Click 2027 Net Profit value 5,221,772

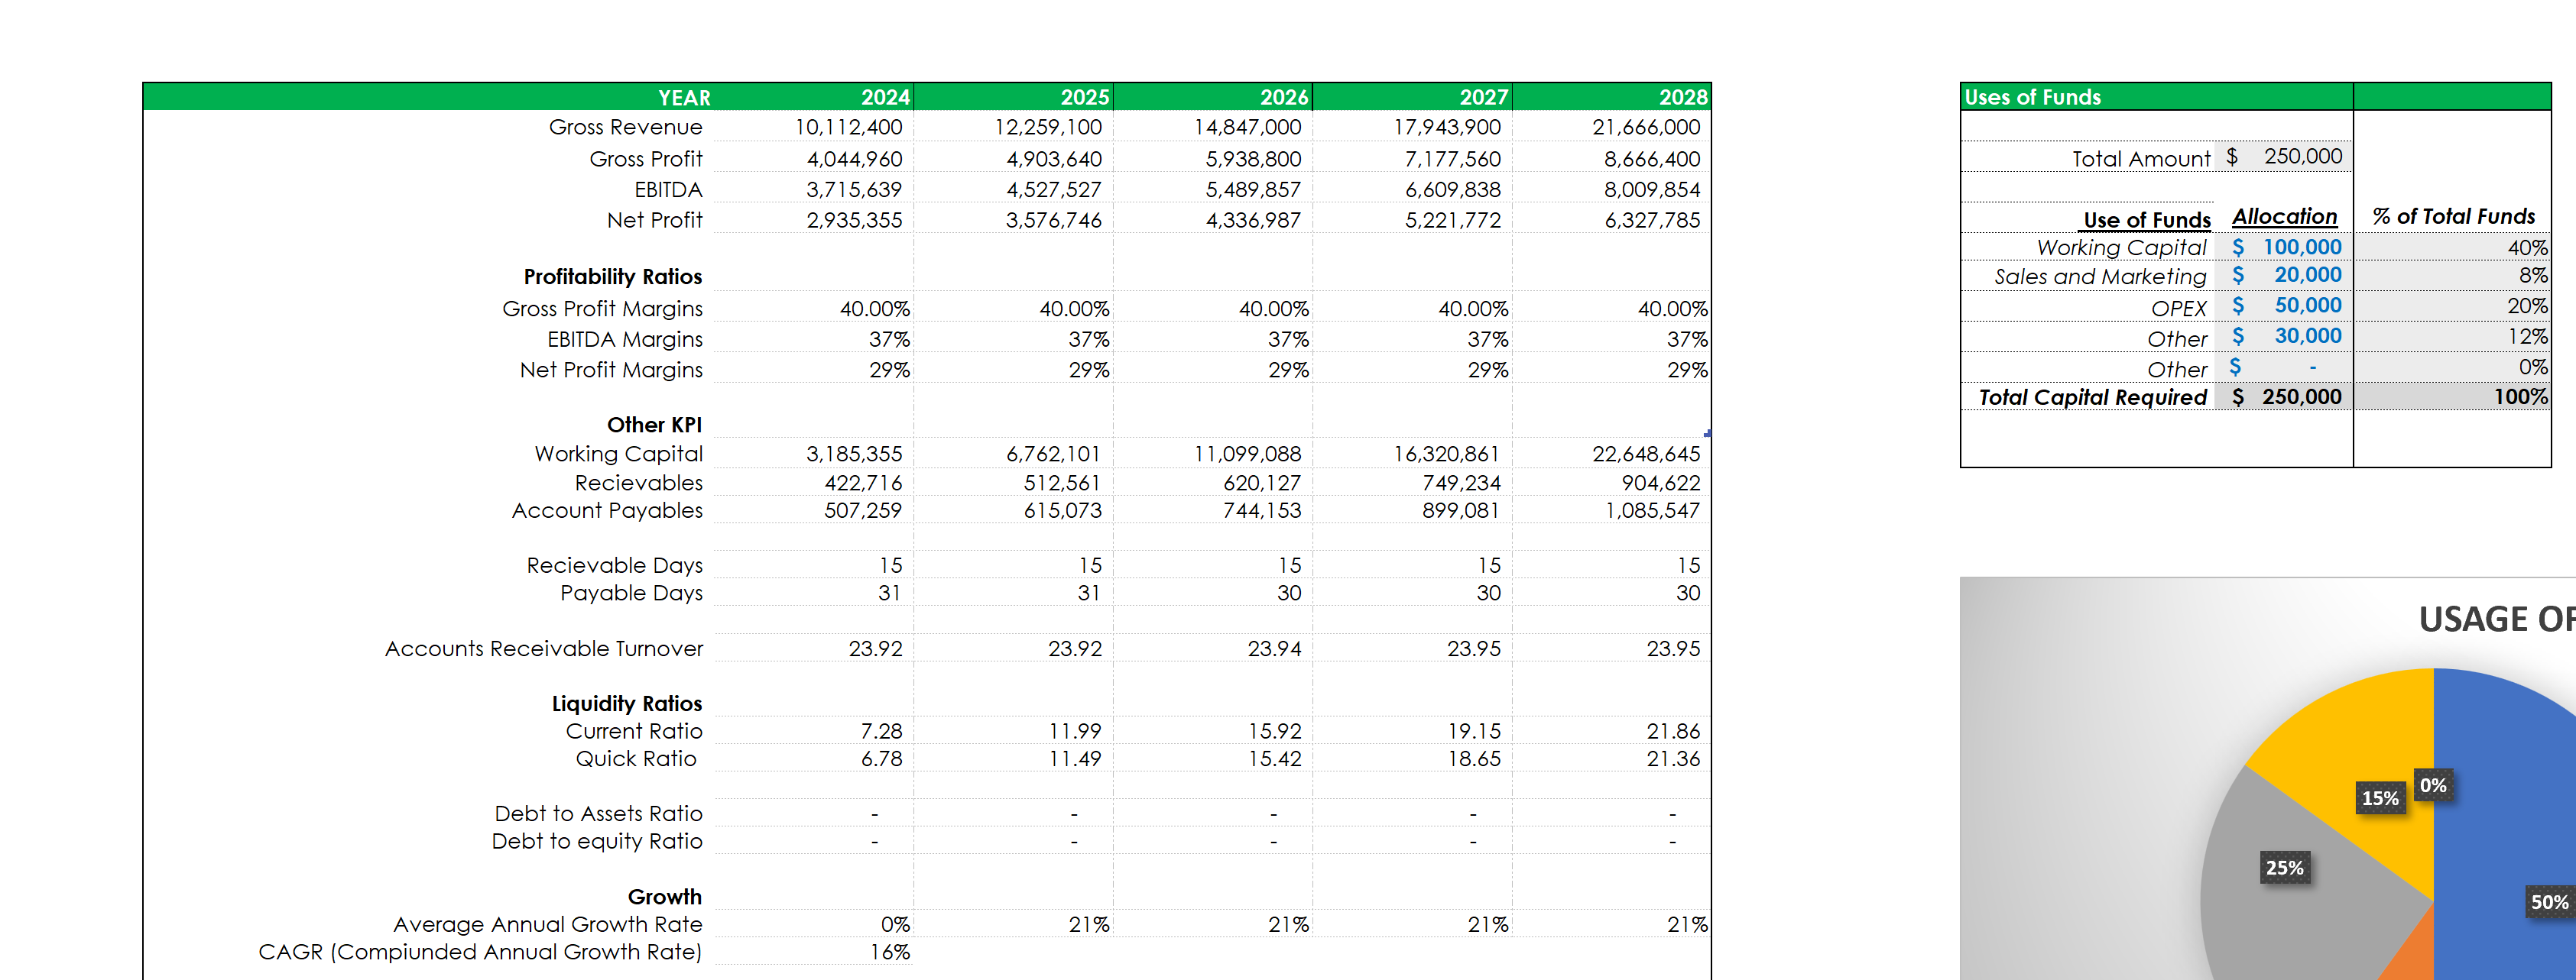tap(1453, 220)
